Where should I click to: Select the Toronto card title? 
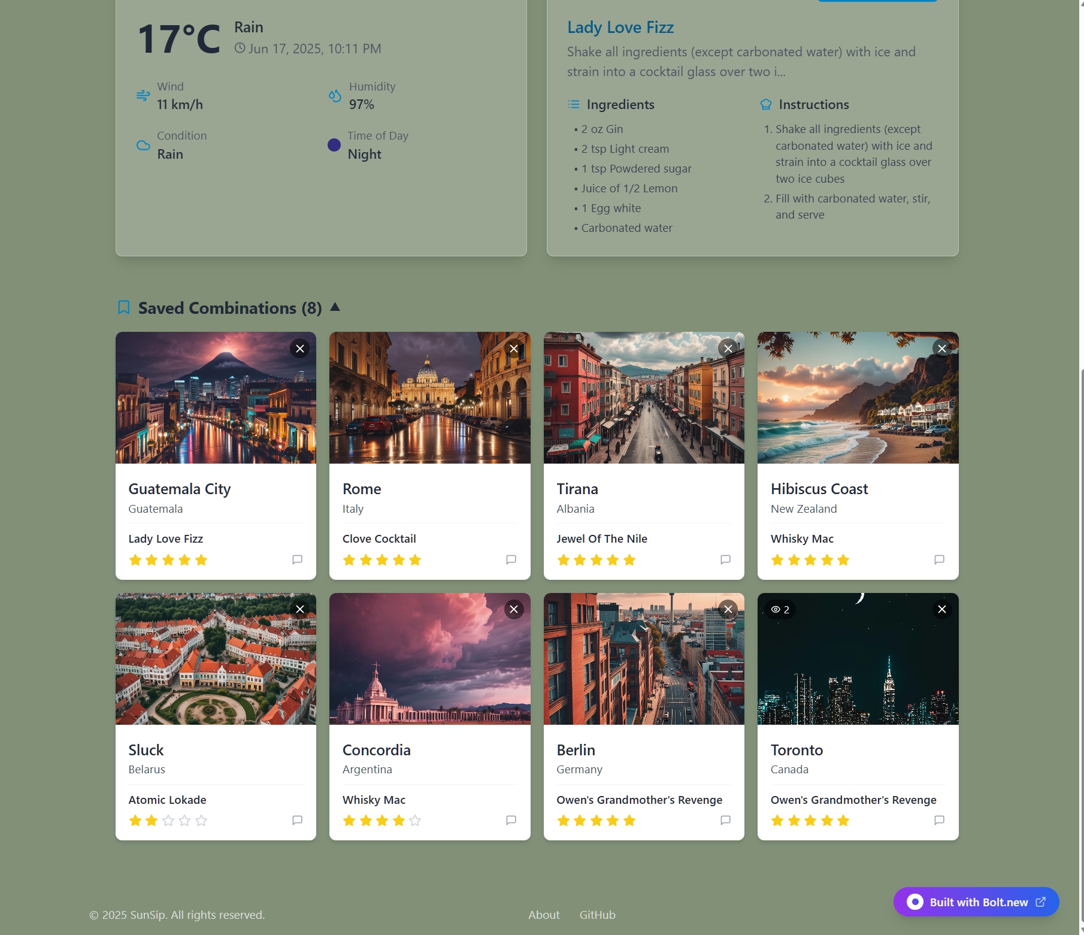click(797, 750)
